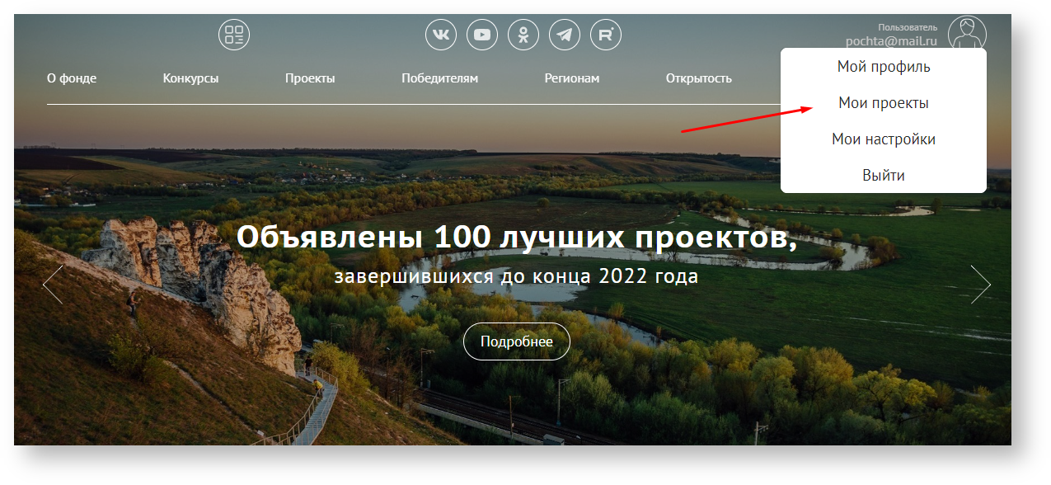Open the «Победителям» navigation item

click(x=439, y=79)
